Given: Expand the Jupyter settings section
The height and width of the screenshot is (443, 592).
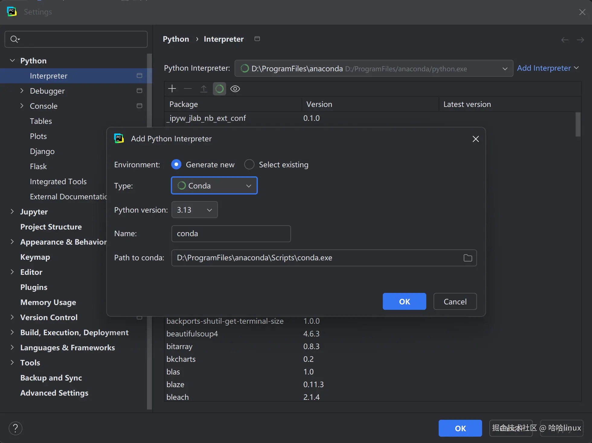Looking at the screenshot, I should (12, 211).
